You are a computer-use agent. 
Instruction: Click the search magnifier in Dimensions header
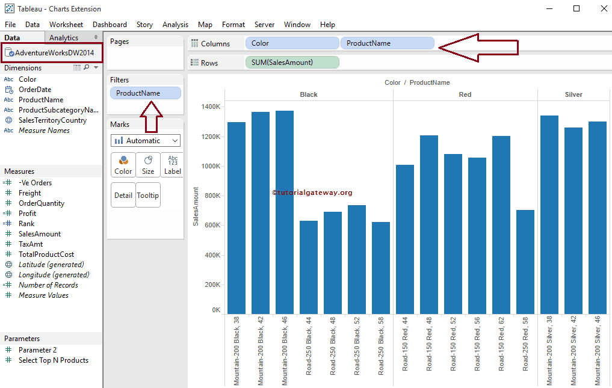click(x=87, y=68)
